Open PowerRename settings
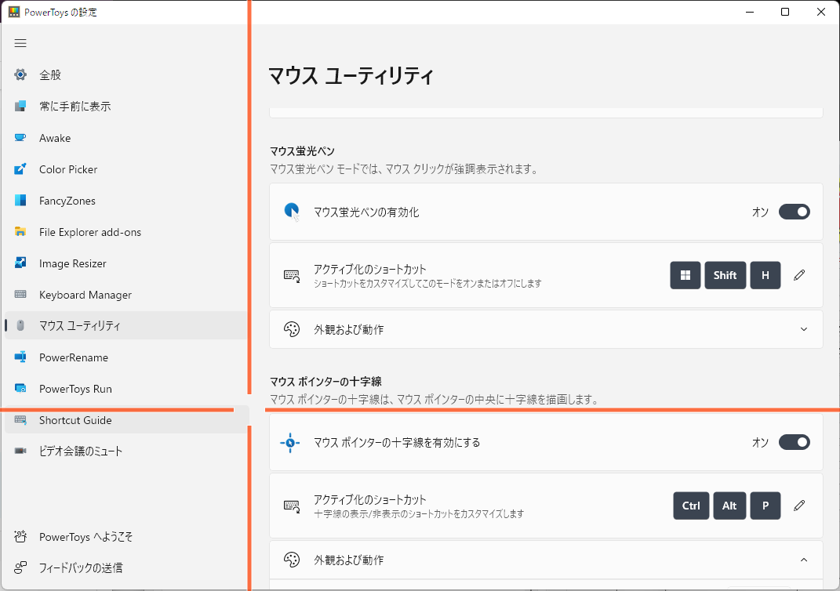Screen dimensions: 840x591 (x=126, y=357)
